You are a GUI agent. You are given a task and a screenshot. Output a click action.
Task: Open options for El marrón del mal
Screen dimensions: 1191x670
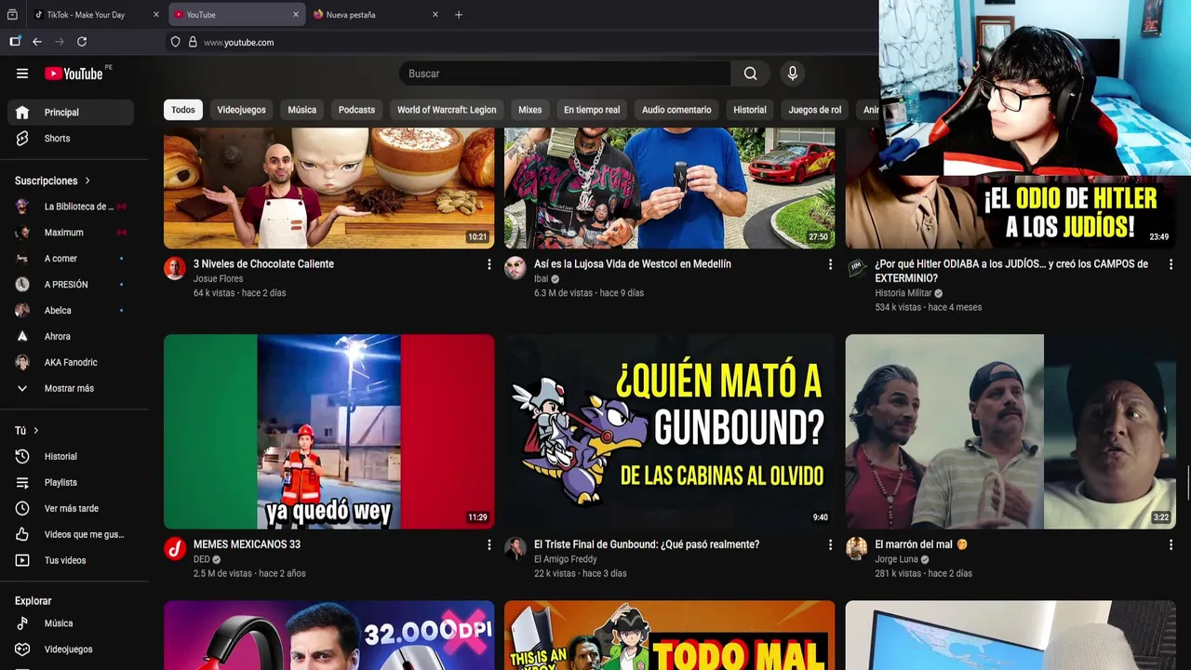(x=1171, y=544)
